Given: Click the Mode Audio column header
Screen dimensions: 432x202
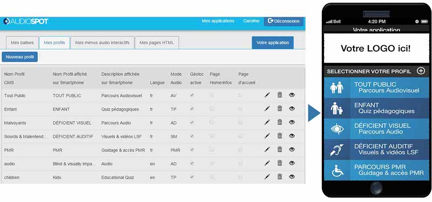Looking at the screenshot, I should 176,78.
